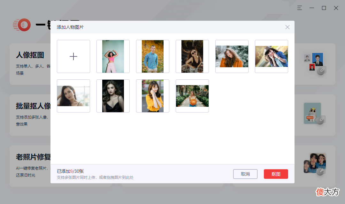Viewport: 345px width, 204px height.
Task: Open the 人像抠图 card in main window
Action: pos(30,64)
